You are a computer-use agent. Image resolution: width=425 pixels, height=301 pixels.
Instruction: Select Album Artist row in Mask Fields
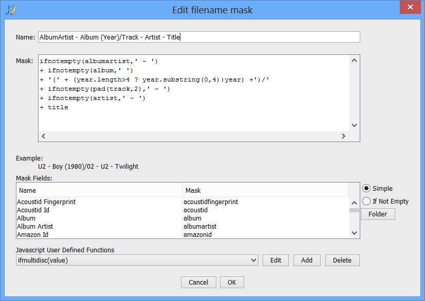tap(182, 226)
